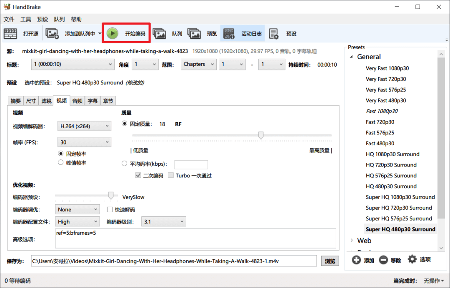
Task: Select the Very Fast 720p30 preset
Action: click(x=386, y=79)
